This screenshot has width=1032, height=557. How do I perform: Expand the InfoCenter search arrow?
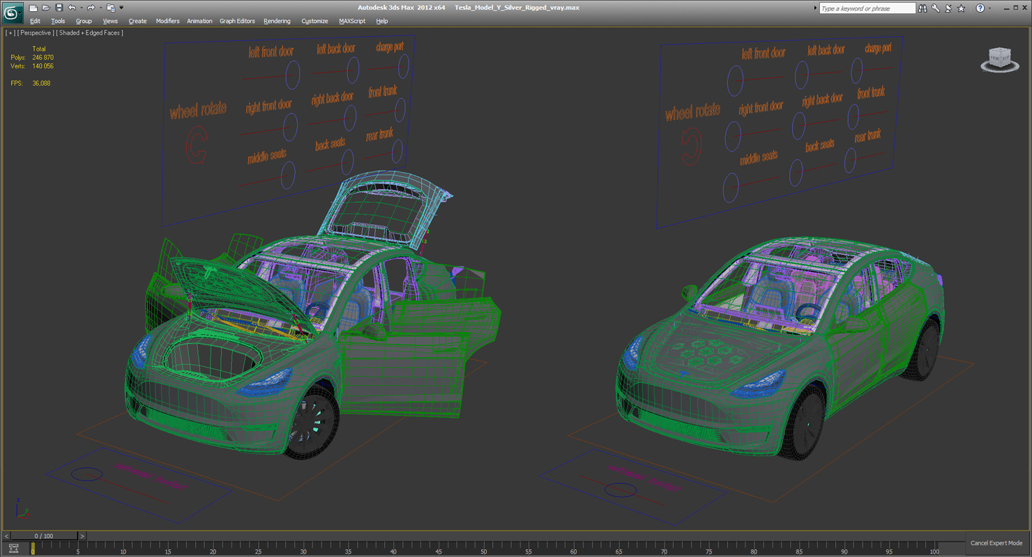[815, 8]
